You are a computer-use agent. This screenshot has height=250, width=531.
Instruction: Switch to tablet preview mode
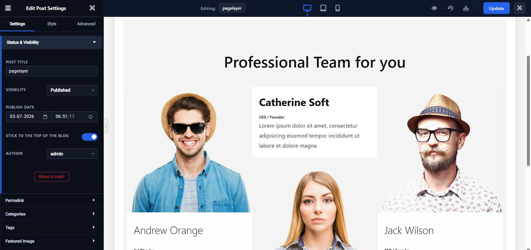[x=323, y=8]
